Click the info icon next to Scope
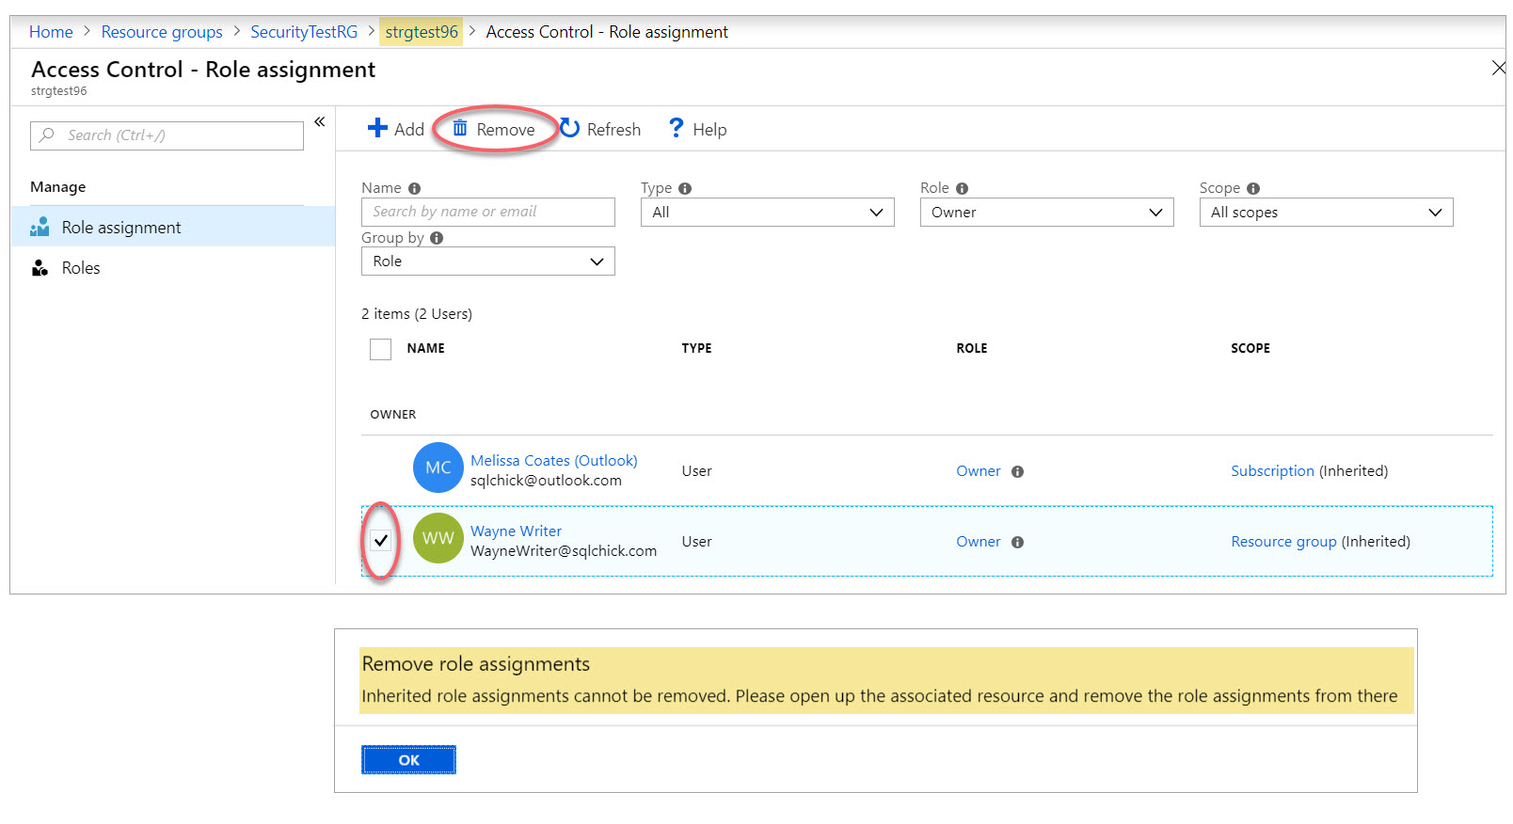Screen dimensions: 1513x824 coord(1253,188)
